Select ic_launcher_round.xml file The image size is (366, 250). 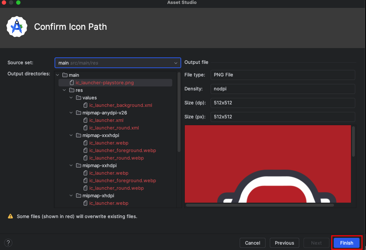114,128
